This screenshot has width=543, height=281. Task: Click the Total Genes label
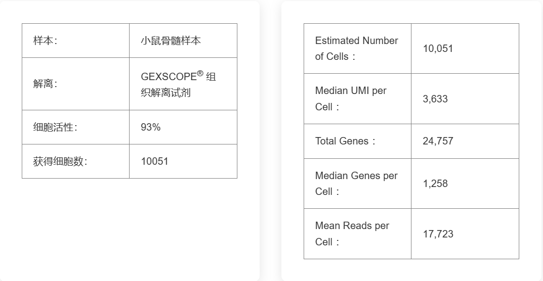pyautogui.click(x=345, y=141)
